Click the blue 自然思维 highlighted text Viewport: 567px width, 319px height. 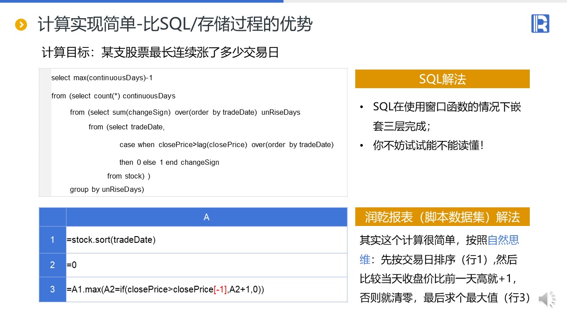[503, 241]
